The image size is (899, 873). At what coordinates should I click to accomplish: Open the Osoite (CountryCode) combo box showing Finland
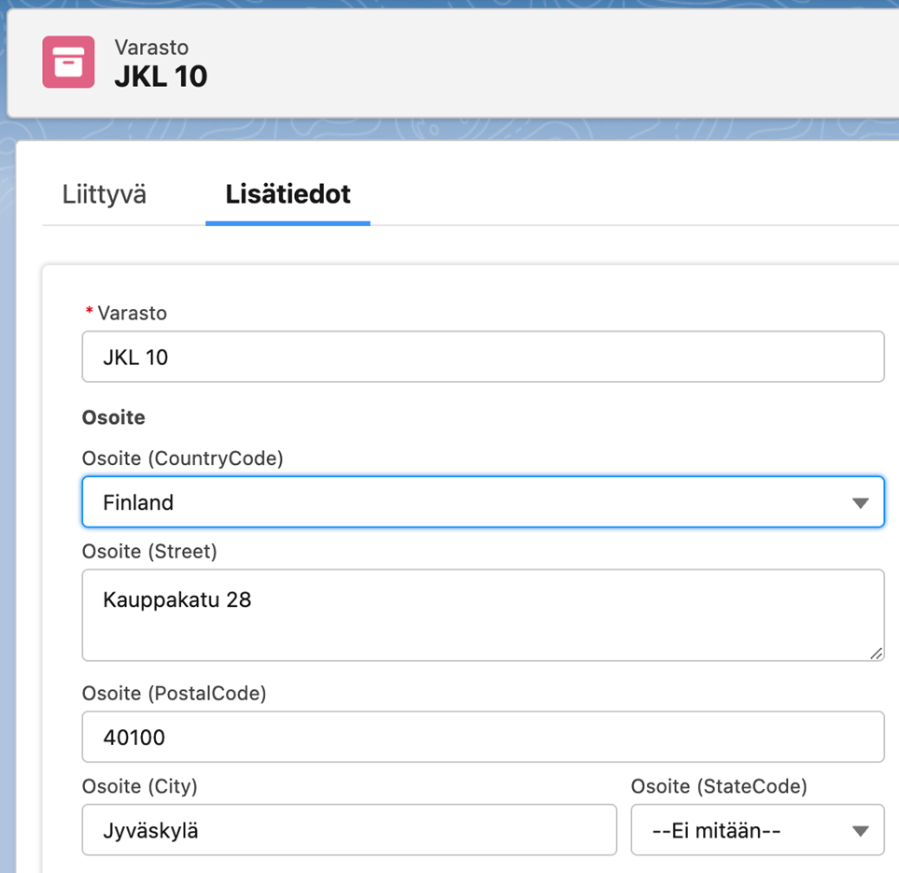tap(483, 502)
